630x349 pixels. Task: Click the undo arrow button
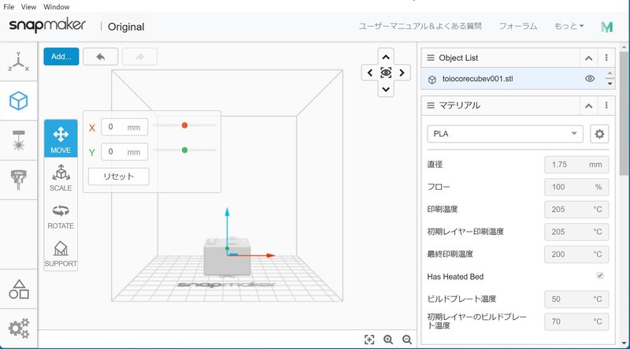(101, 57)
